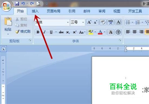Screen dimensions: 149x104
Task: Save the document from quick access toolbar
Action: point(17,4)
